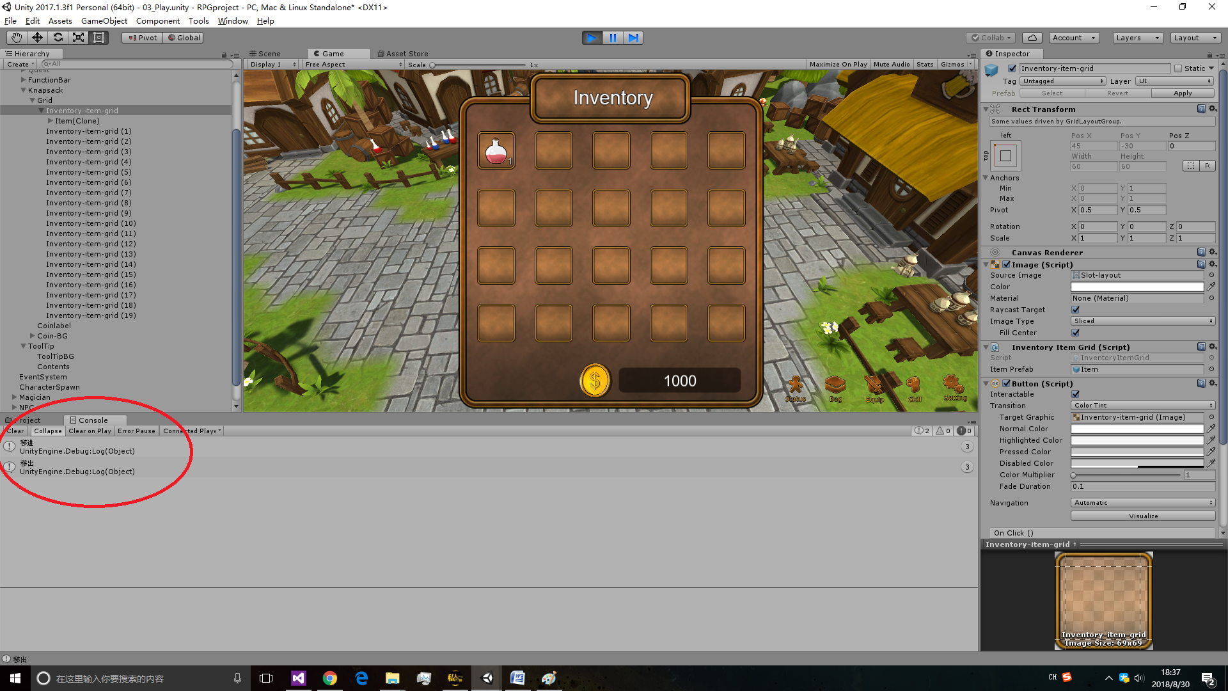The image size is (1228, 691).
Task: Open the Bag icon in game
Action: click(835, 388)
